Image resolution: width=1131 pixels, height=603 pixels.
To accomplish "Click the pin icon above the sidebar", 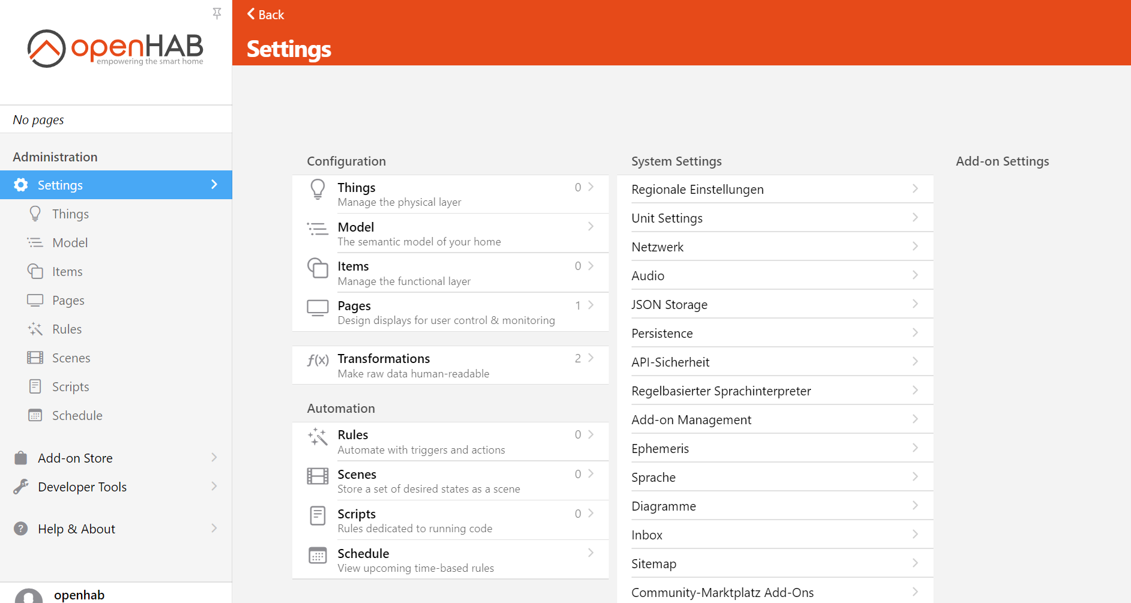I will point(217,13).
